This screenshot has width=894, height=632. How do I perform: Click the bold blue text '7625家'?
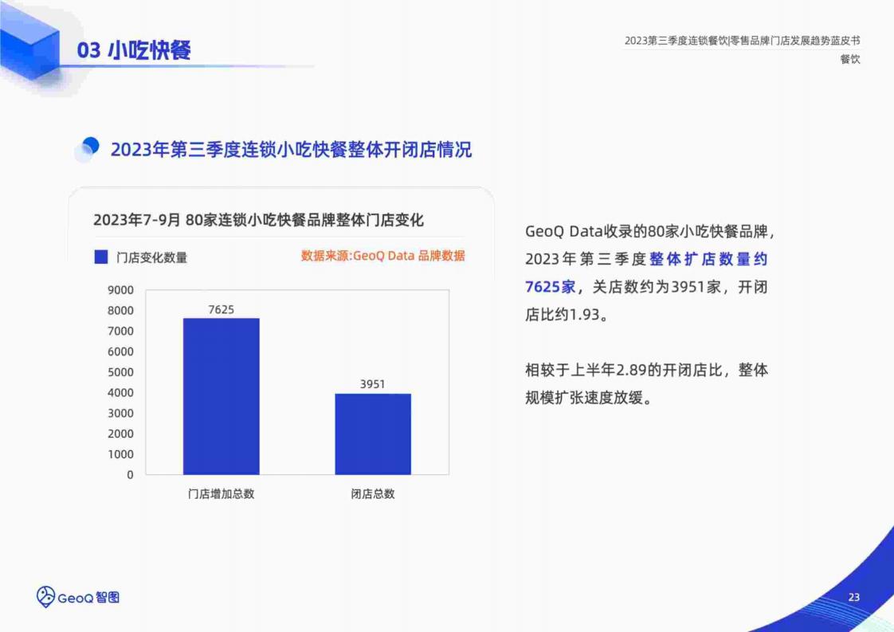[x=551, y=286]
